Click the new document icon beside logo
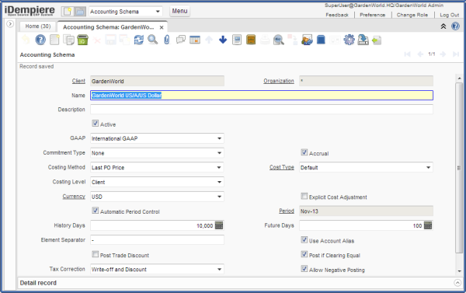This screenshot has height=293, width=466. coord(68,12)
